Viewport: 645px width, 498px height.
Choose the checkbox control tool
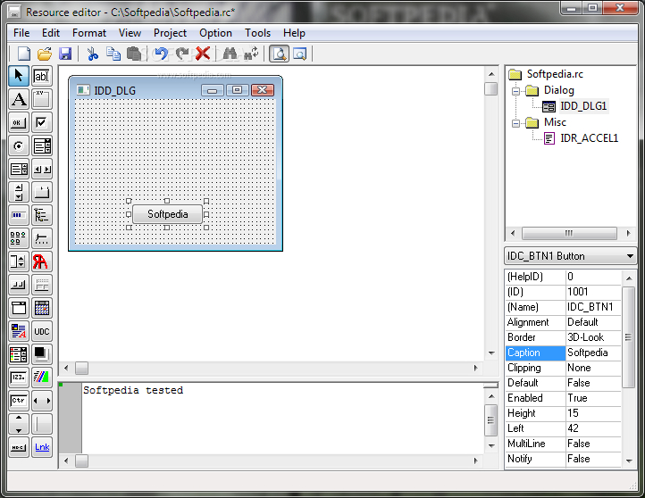(x=42, y=122)
